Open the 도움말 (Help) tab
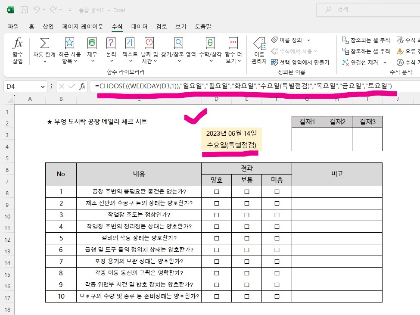420x315 pixels. tap(203, 27)
